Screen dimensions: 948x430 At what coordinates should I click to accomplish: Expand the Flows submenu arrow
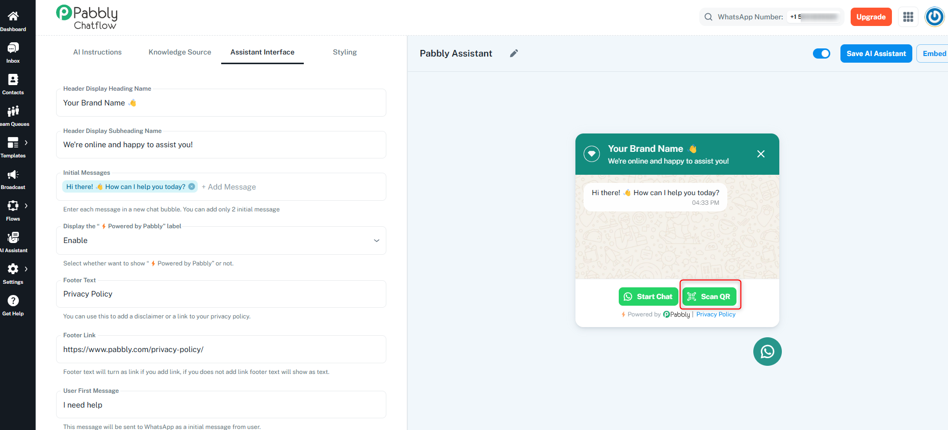(26, 206)
